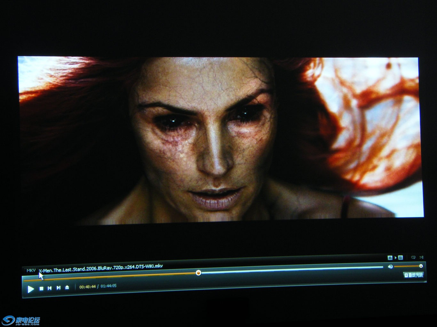This screenshot has width=437, height=327.
Task: Open a file with the eject icon
Action: (x=67, y=287)
